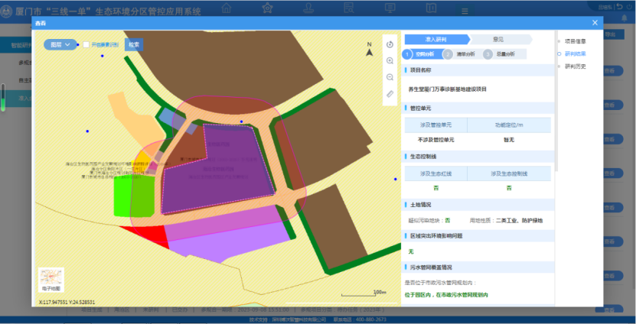
Task: Switch to the 意见 tab
Action: (497, 38)
